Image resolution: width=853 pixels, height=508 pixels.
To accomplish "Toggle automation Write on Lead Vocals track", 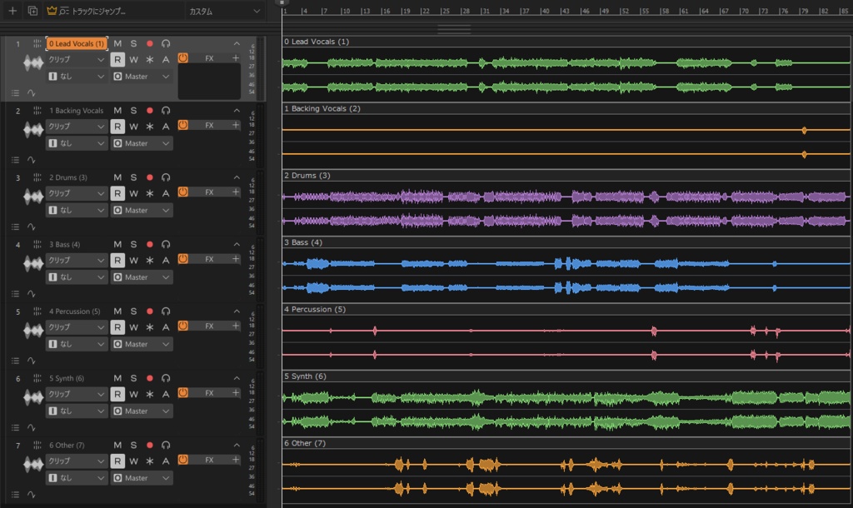I will coord(134,59).
